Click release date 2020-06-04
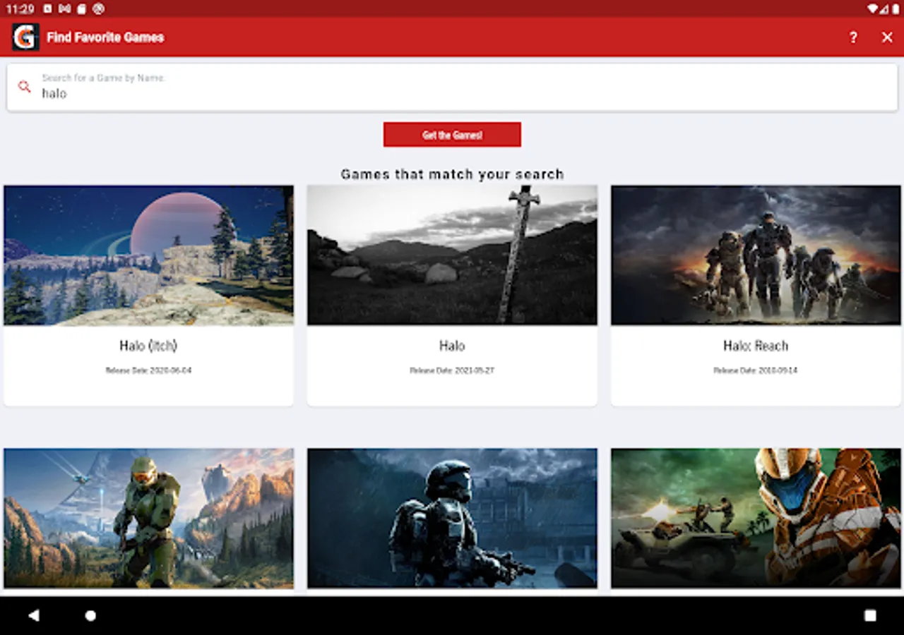Screen dimensions: 904x635 click(x=148, y=370)
